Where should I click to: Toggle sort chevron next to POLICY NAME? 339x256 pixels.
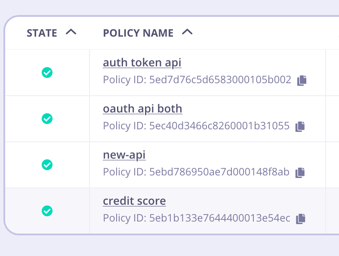(x=187, y=32)
